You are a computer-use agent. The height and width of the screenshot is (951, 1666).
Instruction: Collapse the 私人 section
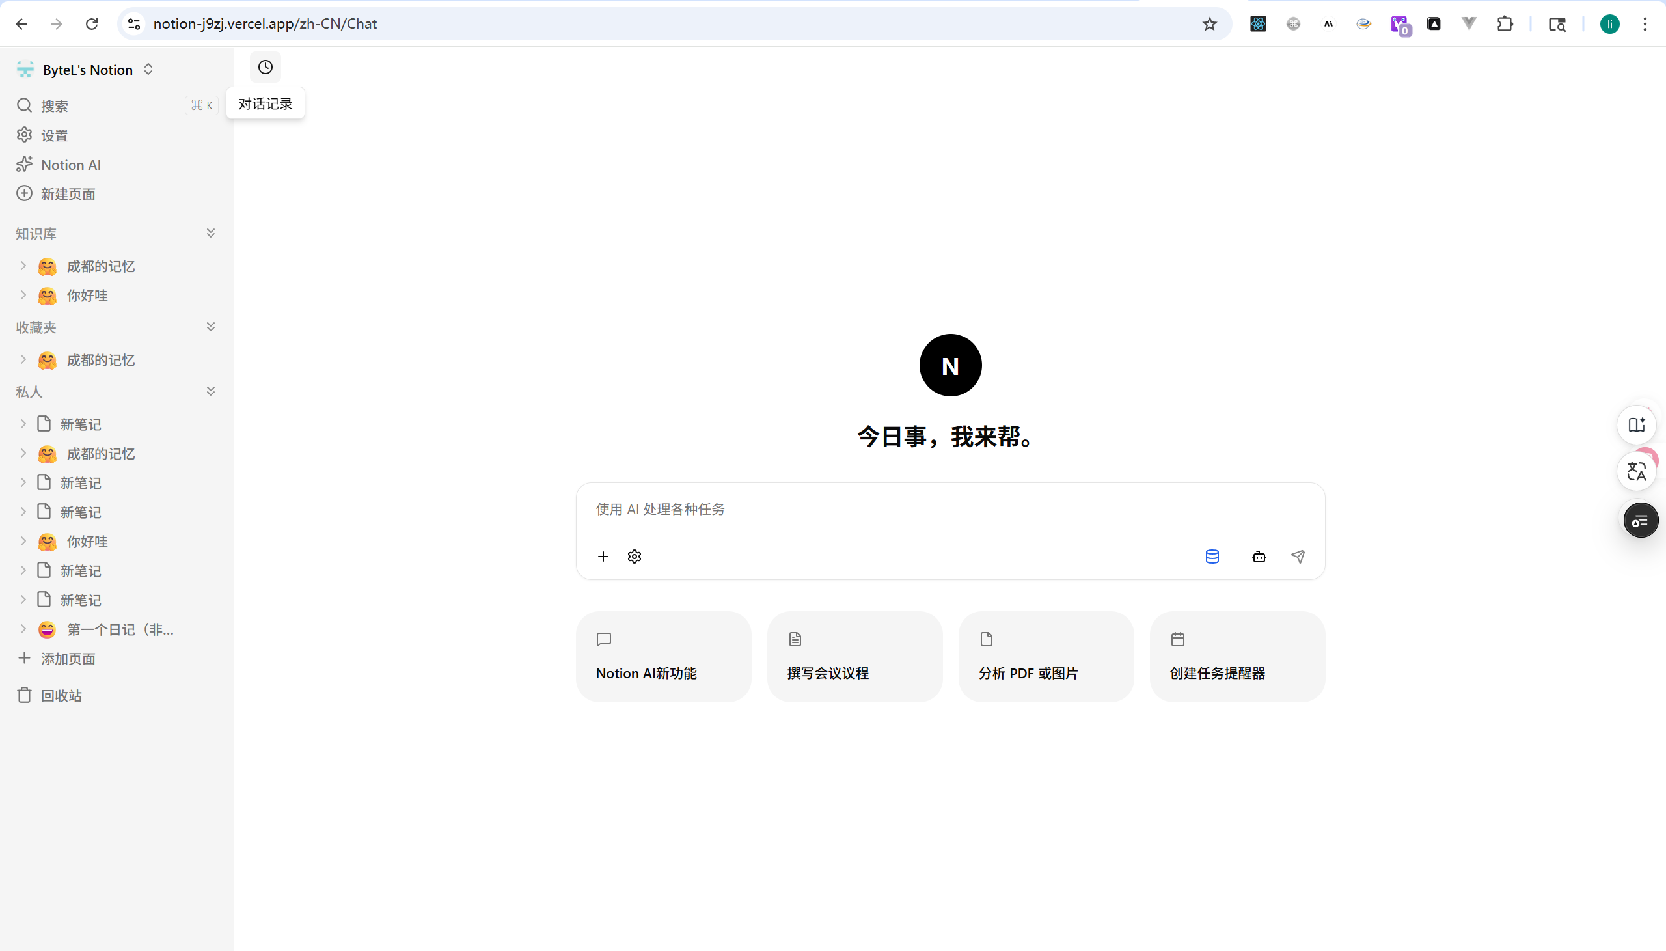pos(210,391)
